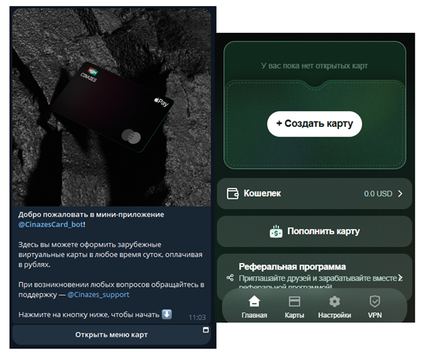429x361 pixels.
Task: Open the @CinazesCard_bot link
Action: (51, 224)
